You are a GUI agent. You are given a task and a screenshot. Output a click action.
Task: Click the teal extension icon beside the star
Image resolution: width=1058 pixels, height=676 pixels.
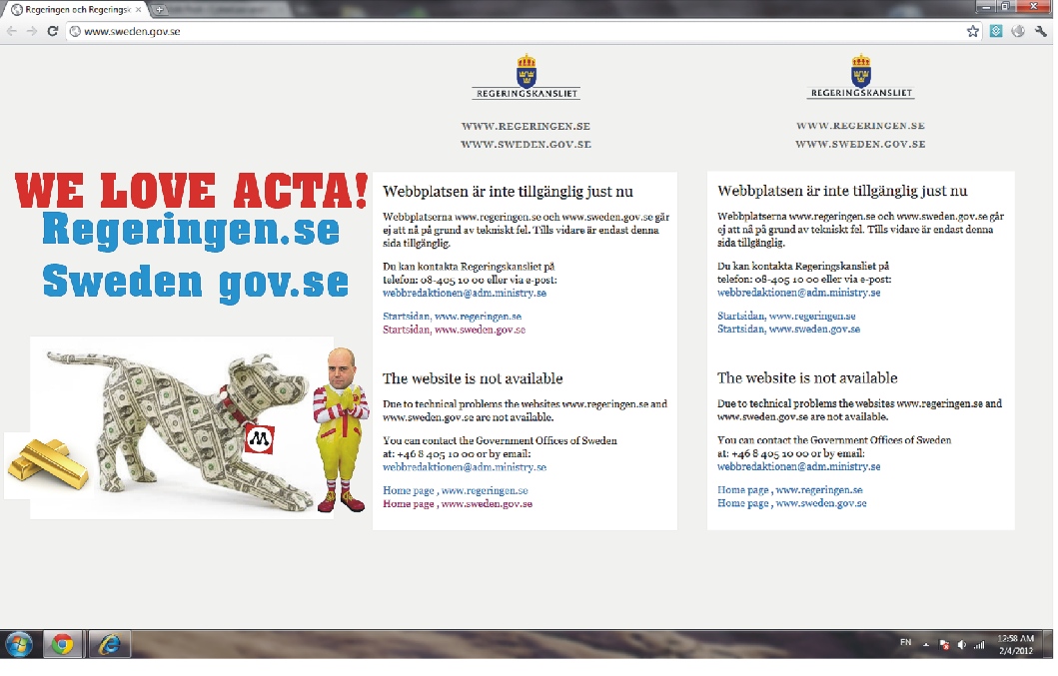995,31
